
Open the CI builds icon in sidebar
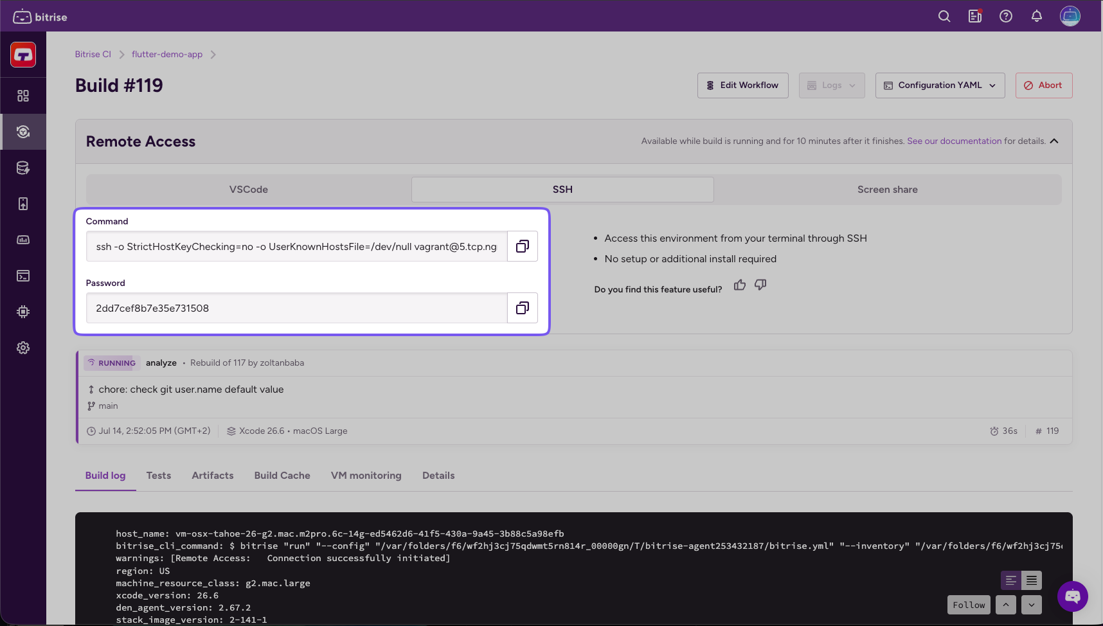tap(23, 132)
